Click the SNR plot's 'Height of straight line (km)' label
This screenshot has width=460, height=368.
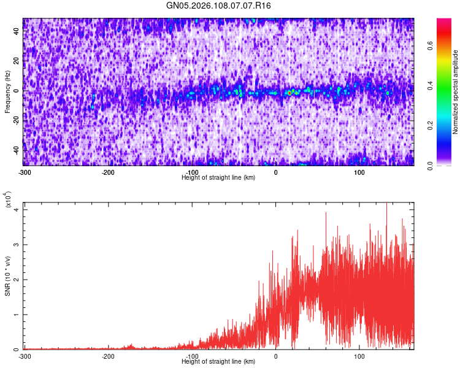218,361
